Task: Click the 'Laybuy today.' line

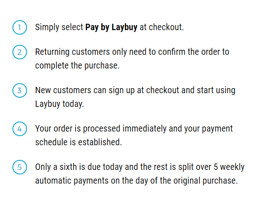Action: [x=60, y=104]
